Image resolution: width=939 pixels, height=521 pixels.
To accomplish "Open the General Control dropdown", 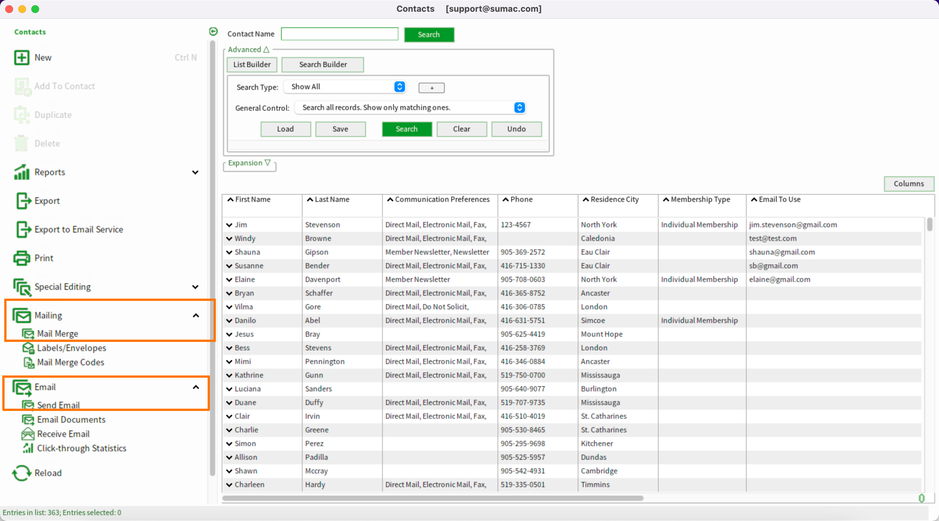I will (410, 107).
